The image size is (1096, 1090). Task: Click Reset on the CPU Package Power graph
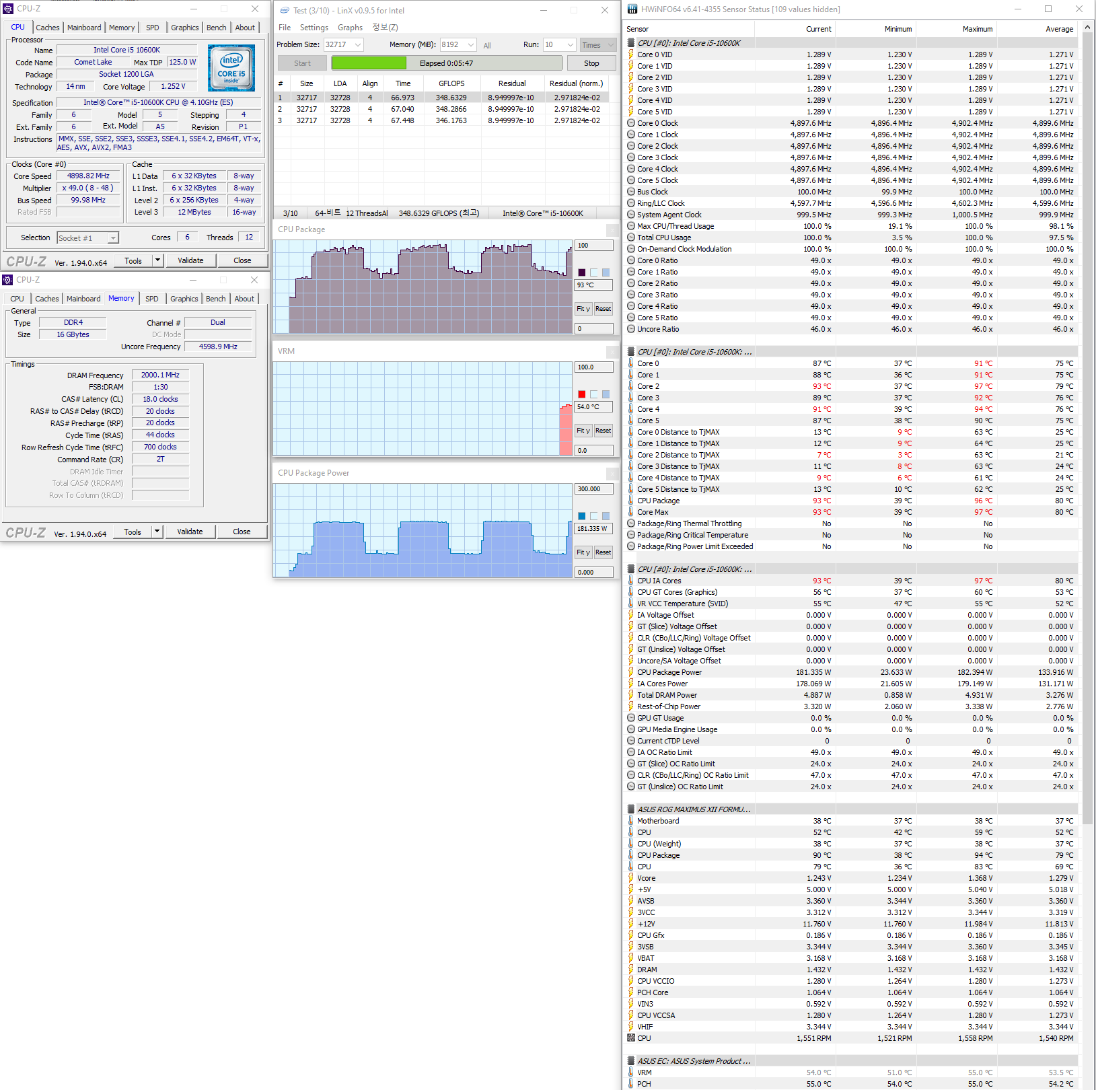[x=603, y=552]
